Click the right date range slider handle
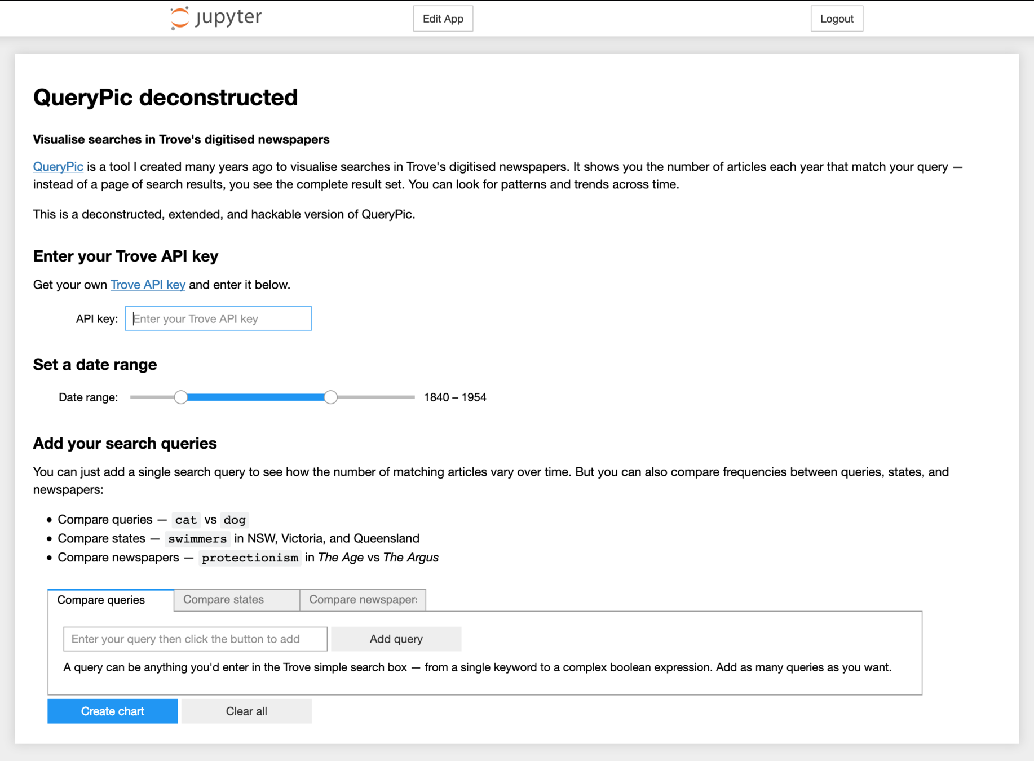The height and width of the screenshot is (761, 1034). point(331,397)
